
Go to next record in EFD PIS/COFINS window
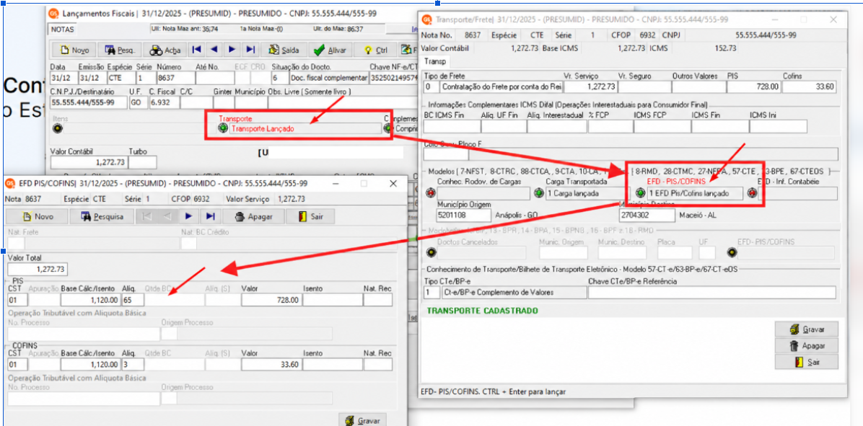(189, 216)
